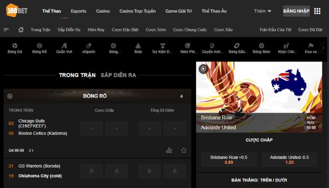Click the ĐĂNG NHẬP login button
Image resolution: width=329 pixels, height=188 pixels.
(296, 11)
